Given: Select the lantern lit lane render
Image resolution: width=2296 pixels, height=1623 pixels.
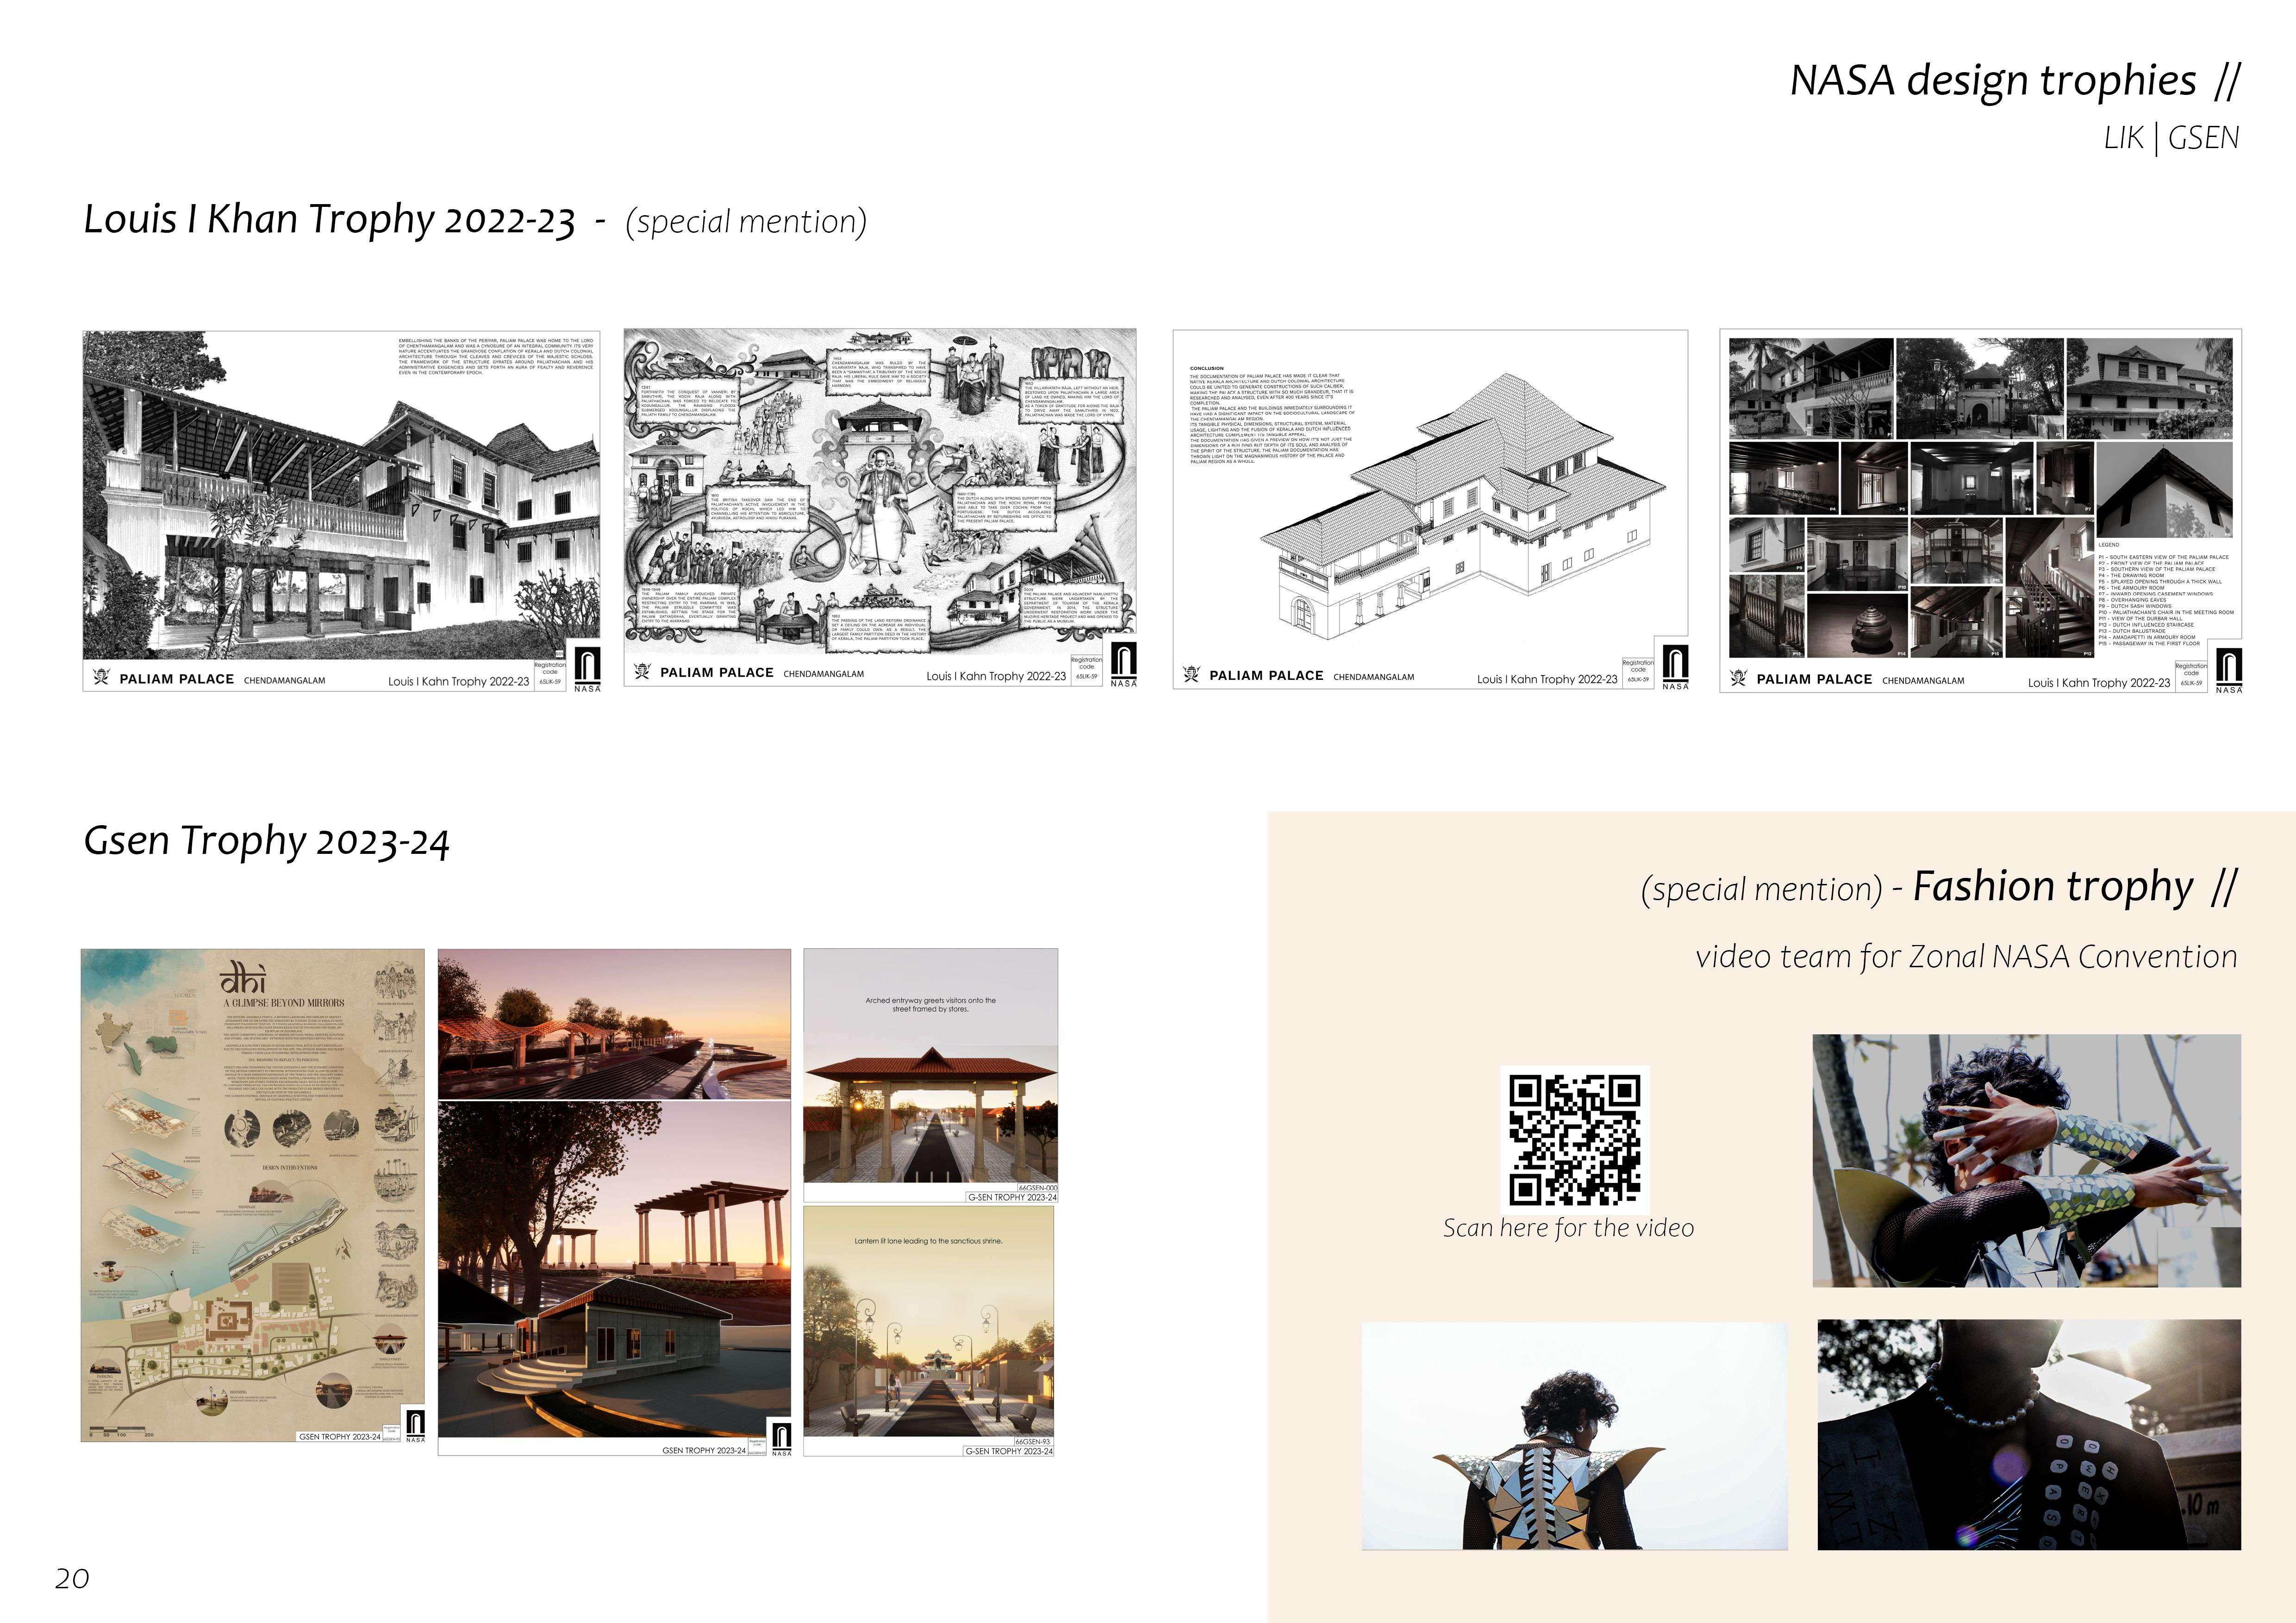Looking at the screenshot, I should (x=928, y=1330).
